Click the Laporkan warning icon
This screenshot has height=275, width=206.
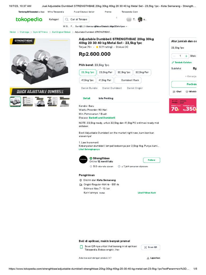[x=148, y=258]
